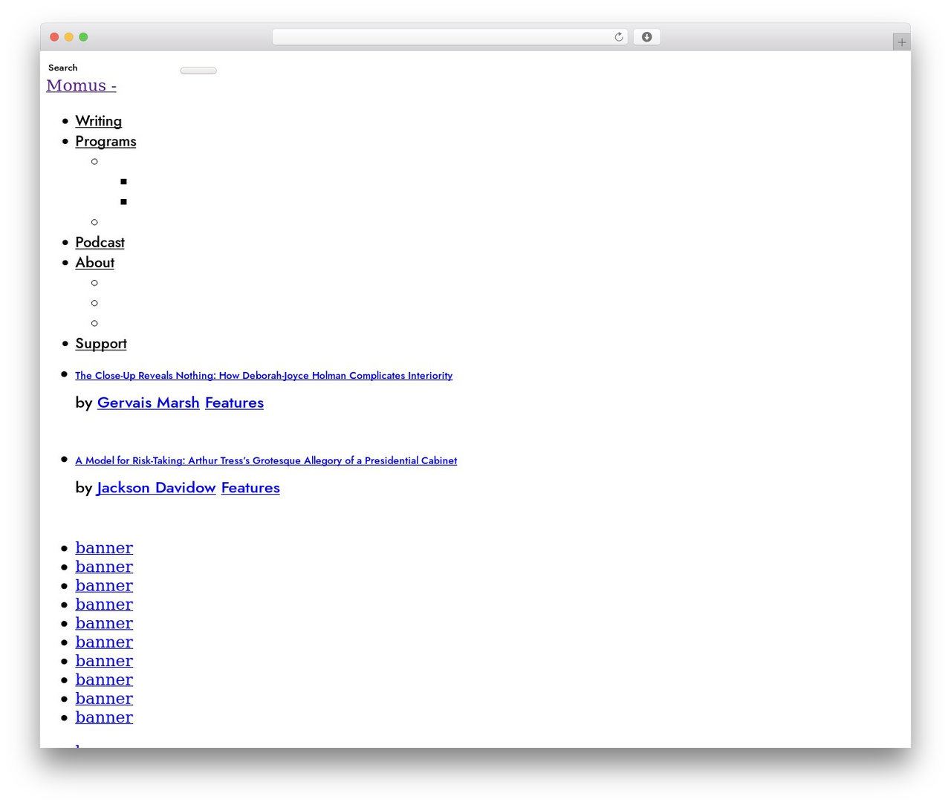Maximize the browser window with green button
Viewport: 951px width, 805px height.
coord(83,37)
